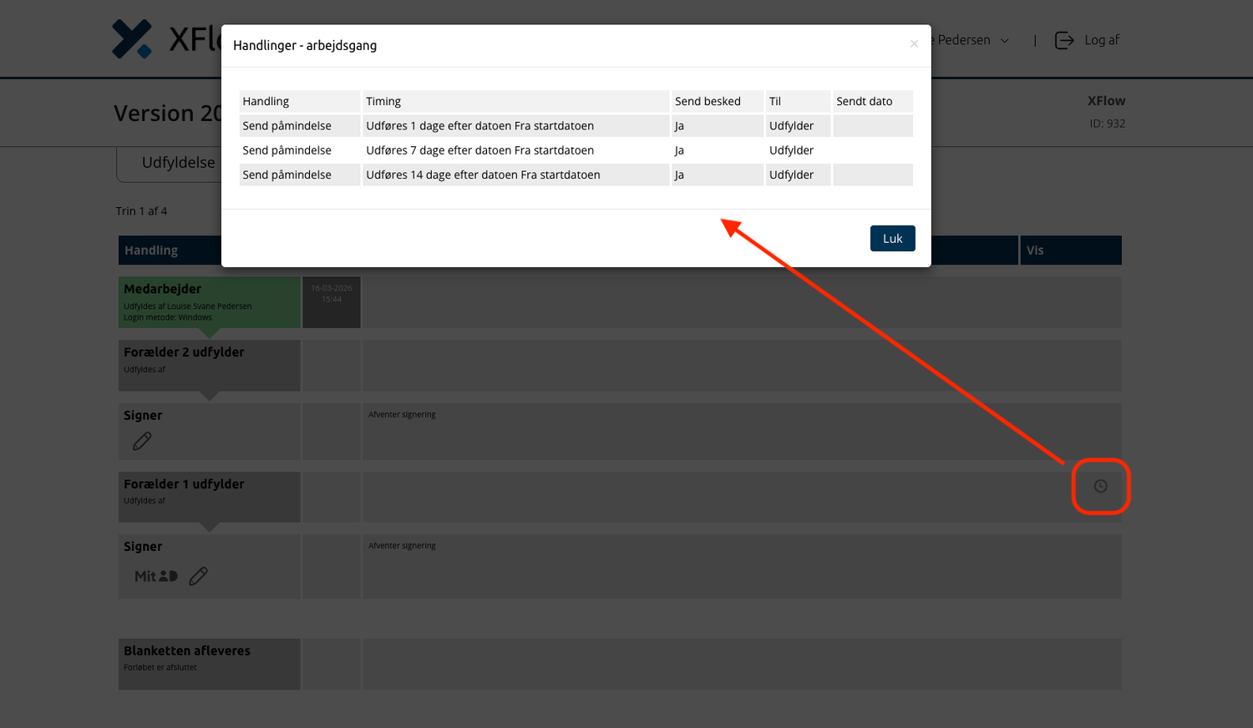Click Afventer signering under Forælder 1 udfylder
This screenshot has width=1253, height=728.
(402, 545)
